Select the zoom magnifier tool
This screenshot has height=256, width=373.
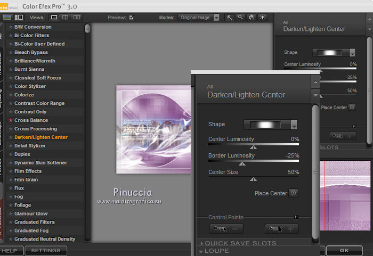(x=240, y=18)
